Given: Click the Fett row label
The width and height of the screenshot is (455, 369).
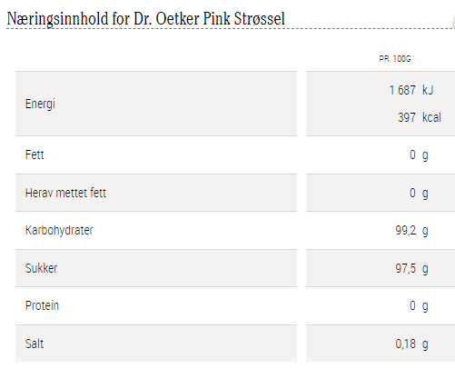Looking at the screenshot, I should pyautogui.click(x=35, y=155).
